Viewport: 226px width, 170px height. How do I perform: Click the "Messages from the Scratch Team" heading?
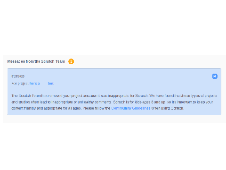(36, 61)
